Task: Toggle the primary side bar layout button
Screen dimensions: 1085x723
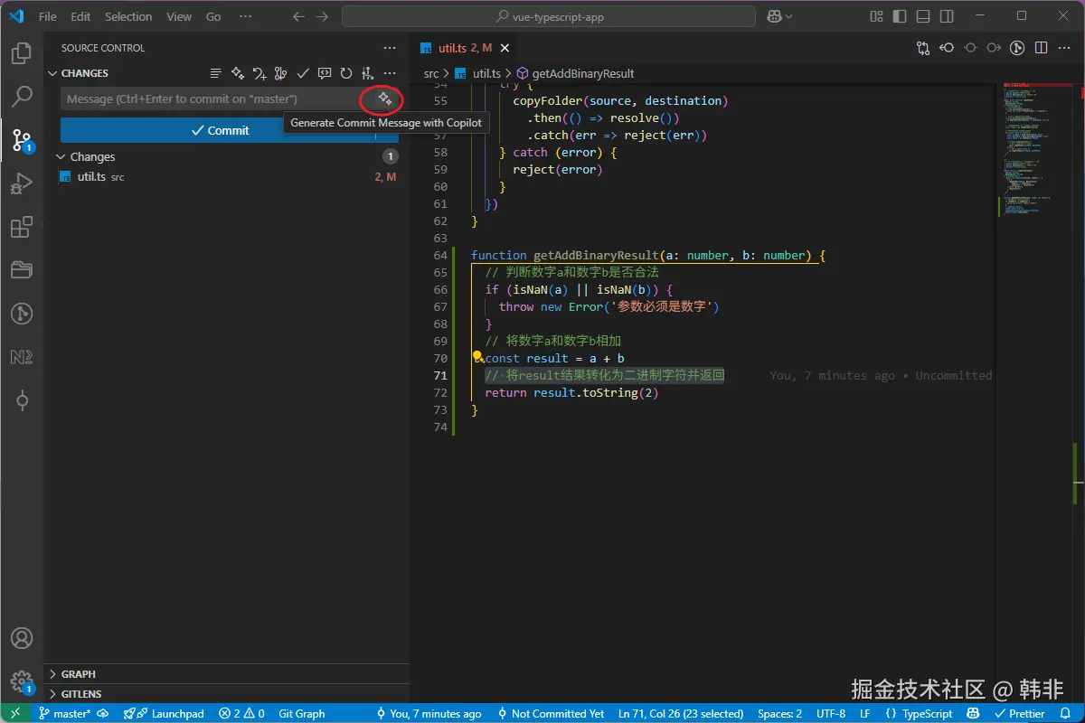Action: pyautogui.click(x=899, y=16)
